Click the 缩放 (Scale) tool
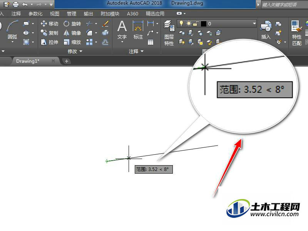 point(72,42)
